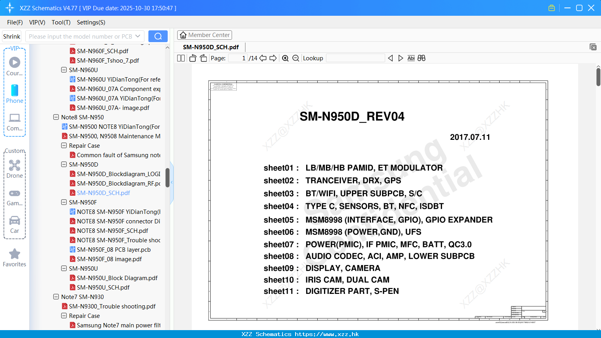This screenshot has height=338, width=601.
Task: Click the panel splitter collapse handle
Action: tap(172, 182)
